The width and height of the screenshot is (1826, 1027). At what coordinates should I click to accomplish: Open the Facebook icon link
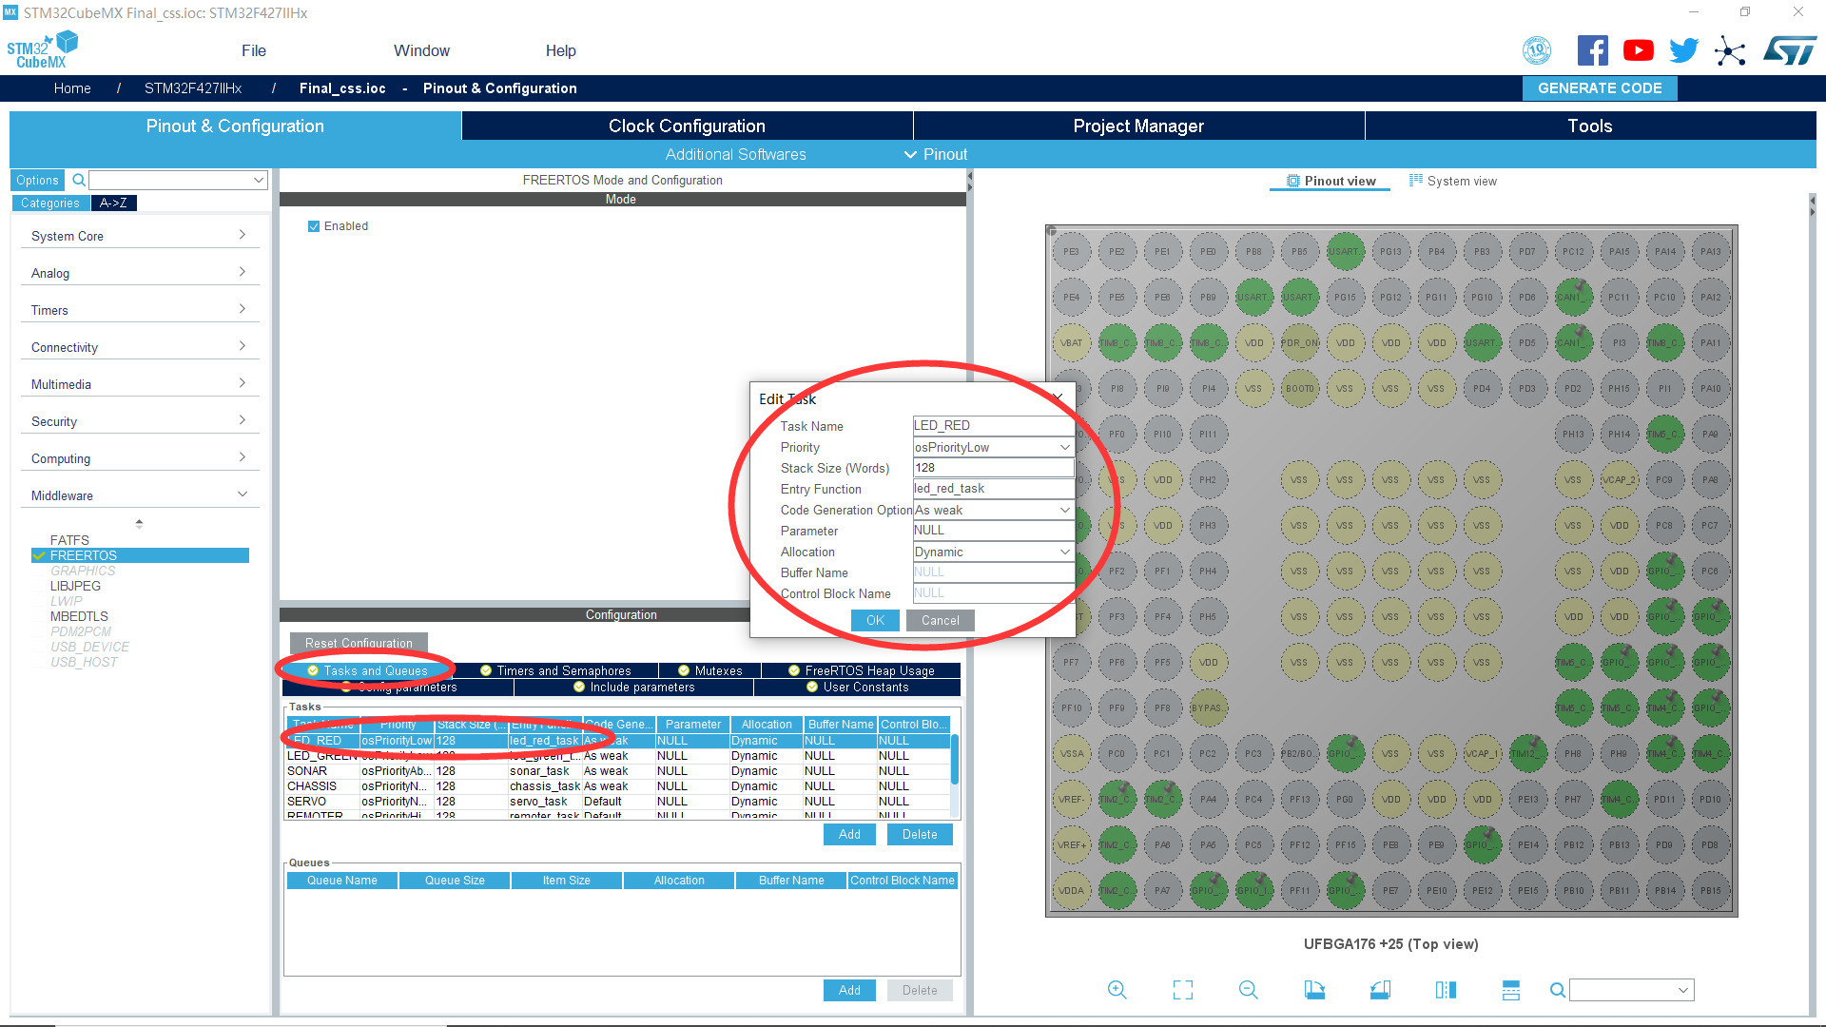click(x=1592, y=50)
